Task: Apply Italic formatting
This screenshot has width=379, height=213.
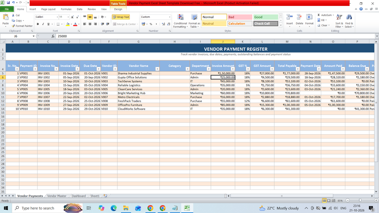Action: [43, 24]
